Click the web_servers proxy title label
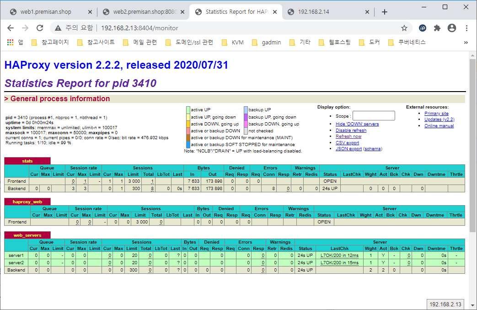This screenshot has height=310, width=477. [x=27, y=235]
